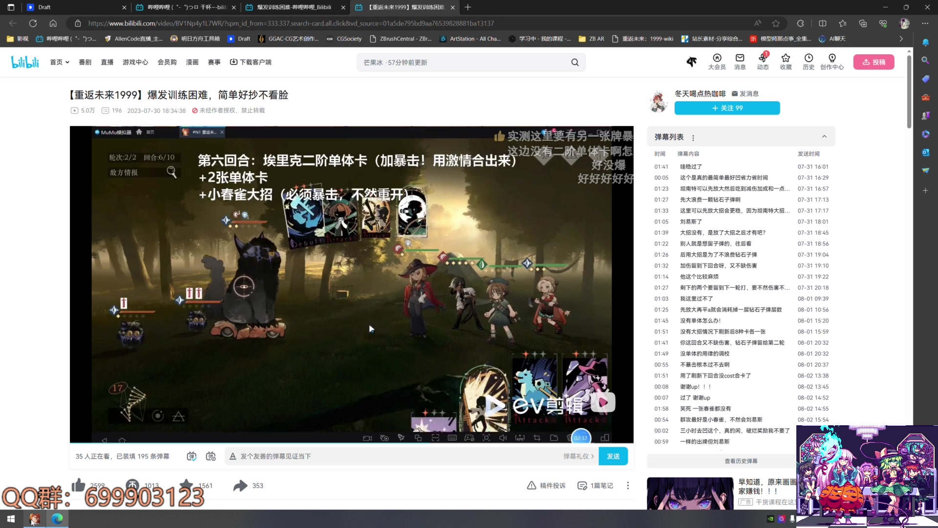
Task: Sort danmaku list by 发送时间 column
Action: pos(809,154)
